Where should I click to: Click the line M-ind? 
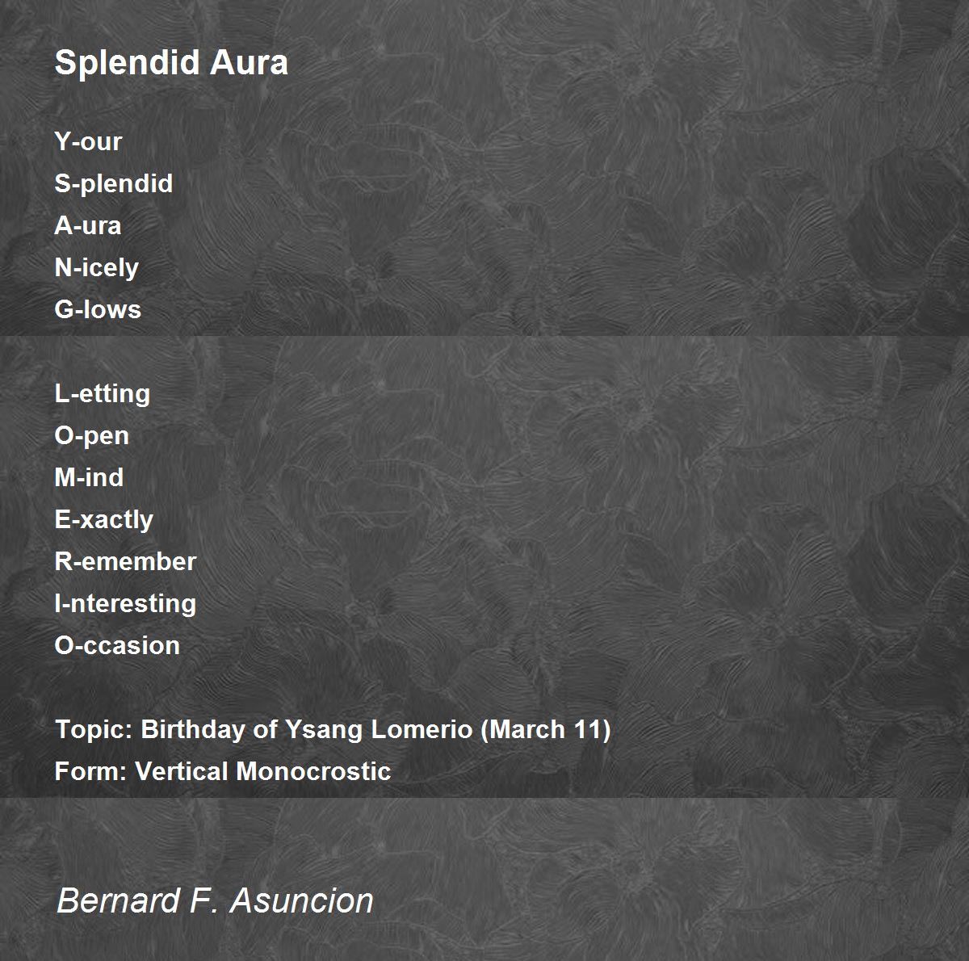pos(89,477)
